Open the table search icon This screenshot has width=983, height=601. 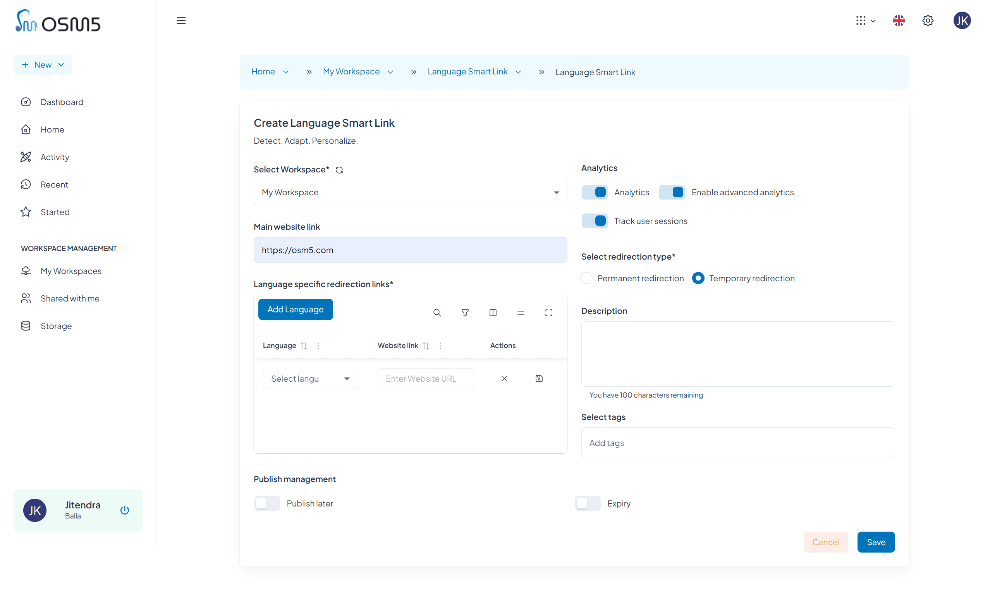coord(437,313)
